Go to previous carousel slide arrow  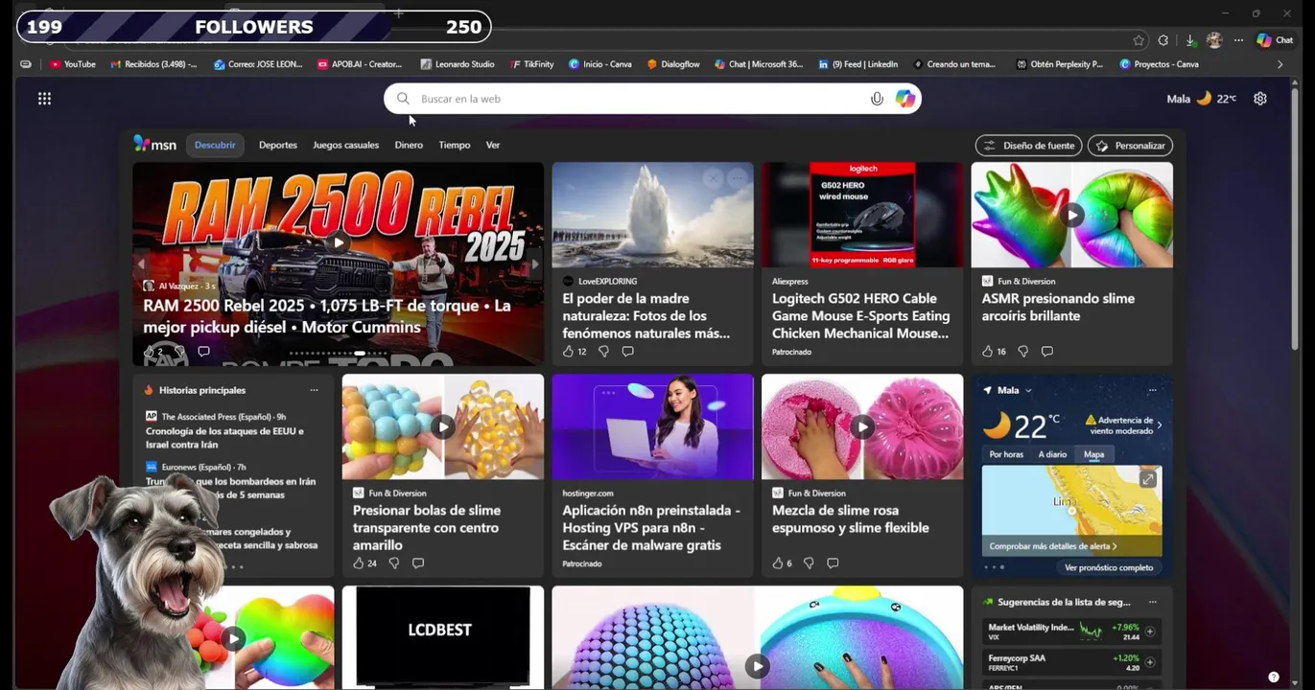[142, 264]
